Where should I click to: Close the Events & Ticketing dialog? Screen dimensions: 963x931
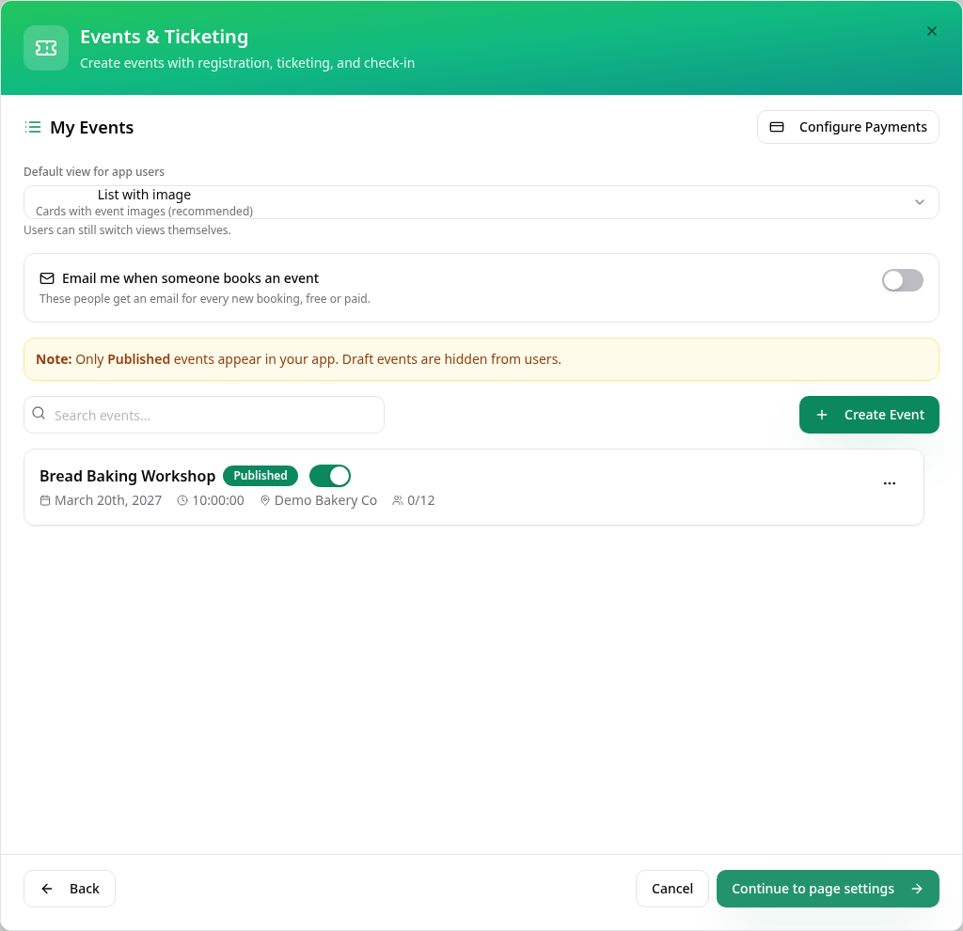pos(932,31)
